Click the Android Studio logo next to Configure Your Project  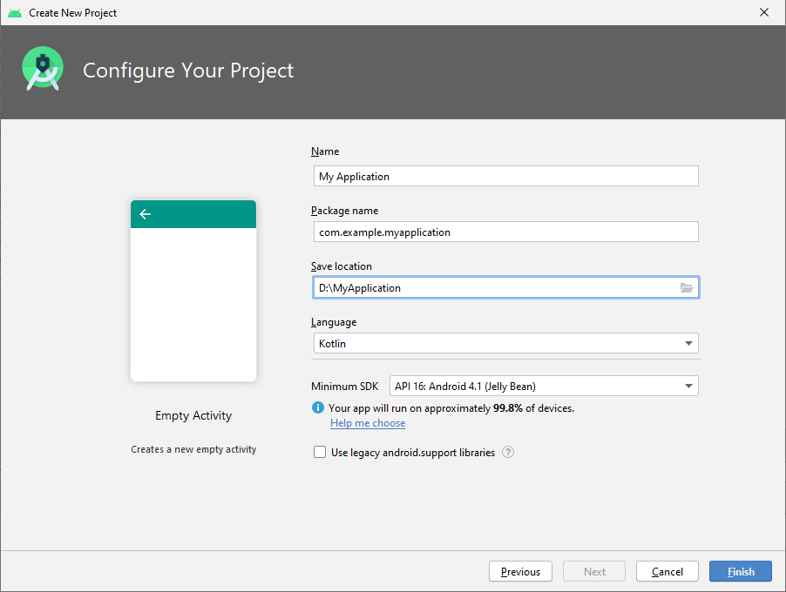pyautogui.click(x=42, y=68)
